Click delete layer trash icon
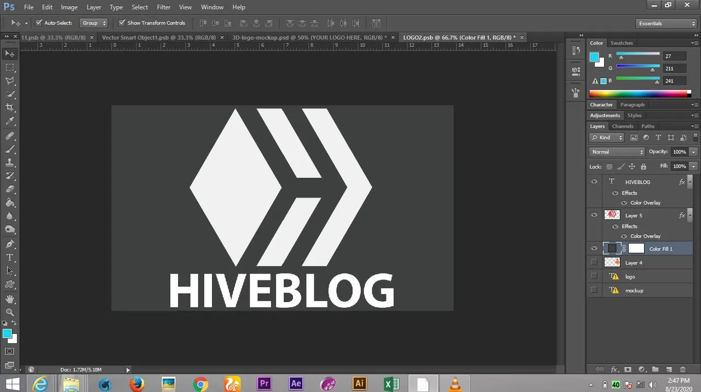Image resolution: width=701 pixels, height=392 pixels. pos(682,370)
